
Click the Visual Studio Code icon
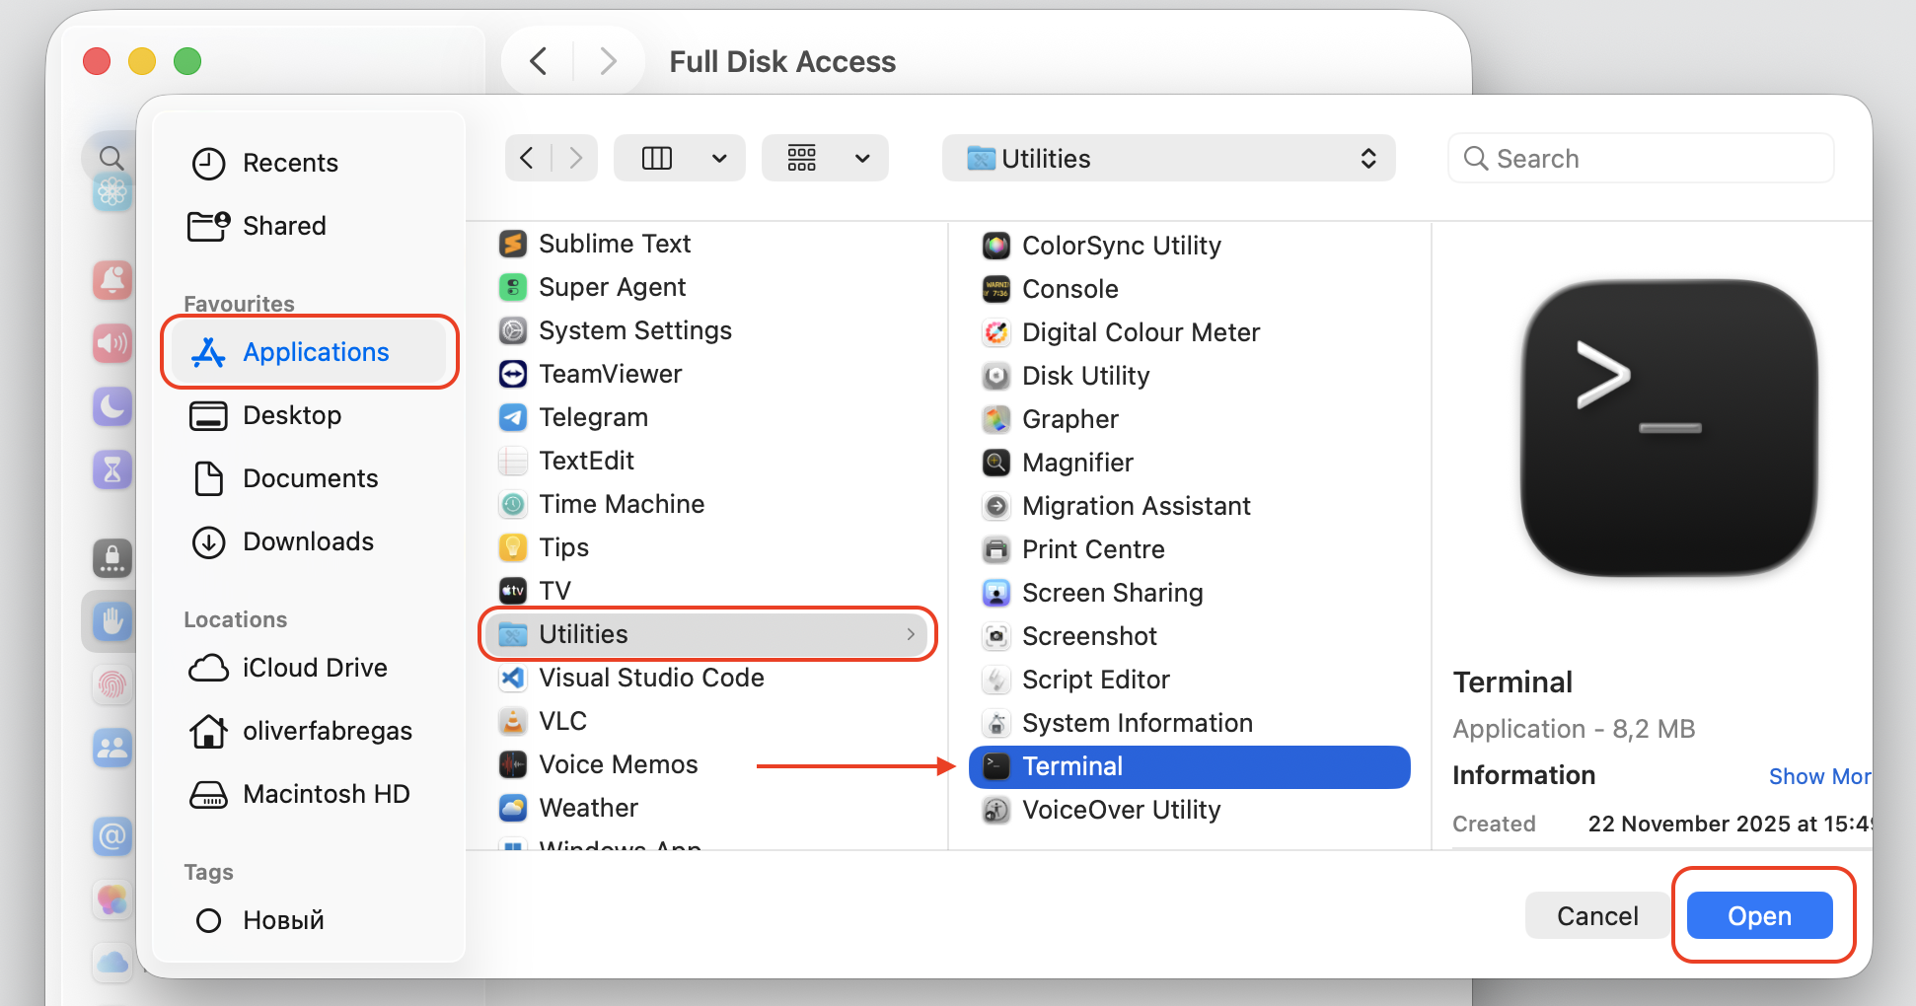point(513,678)
